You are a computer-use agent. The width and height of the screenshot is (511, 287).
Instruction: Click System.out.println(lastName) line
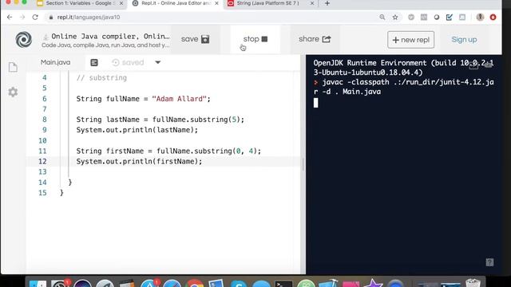point(137,130)
